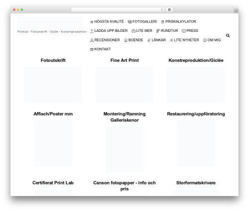The width and height of the screenshot is (249, 211).
Task: Click the Fine Art Print heading link
Action: [124, 60]
